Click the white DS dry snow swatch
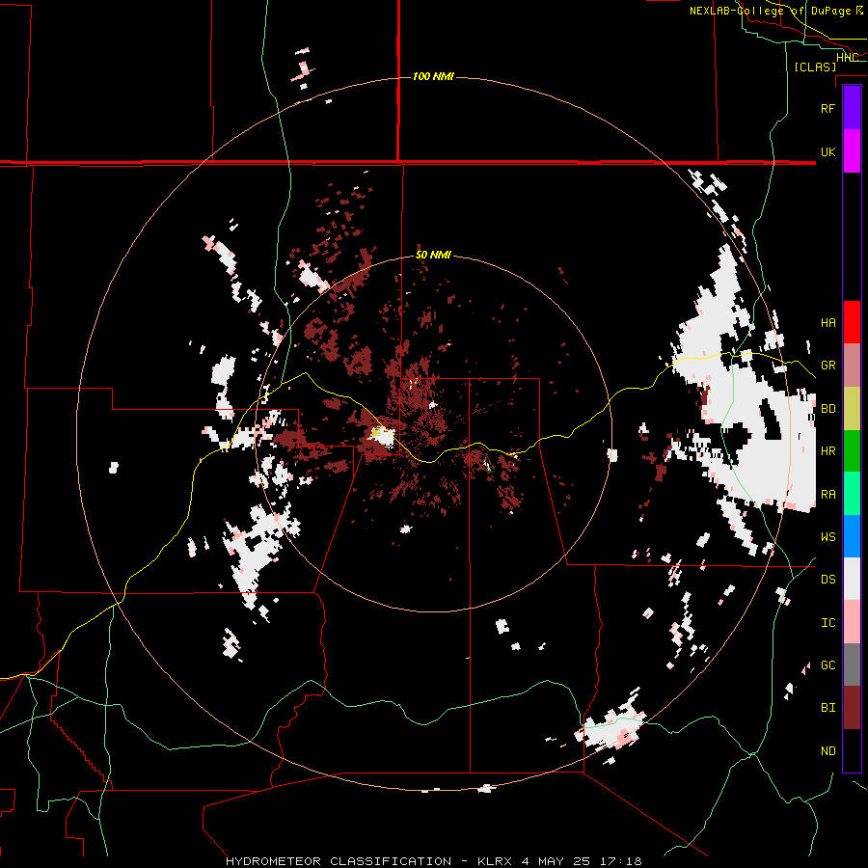Screen dimensions: 868x868 pos(852,579)
